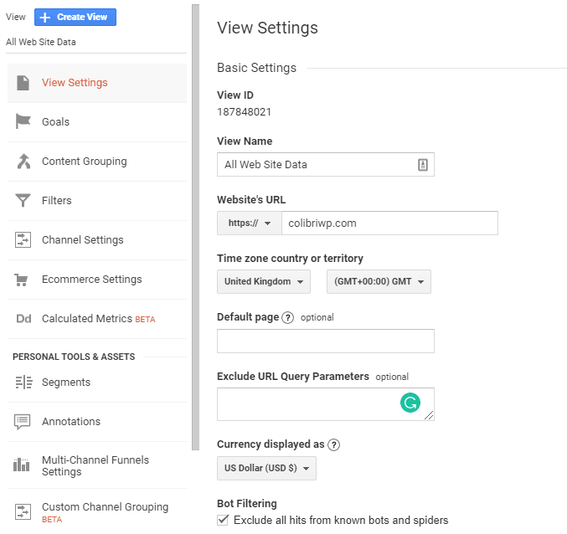Click help icon beside Currency displayed as
567x534 pixels.
coord(333,445)
